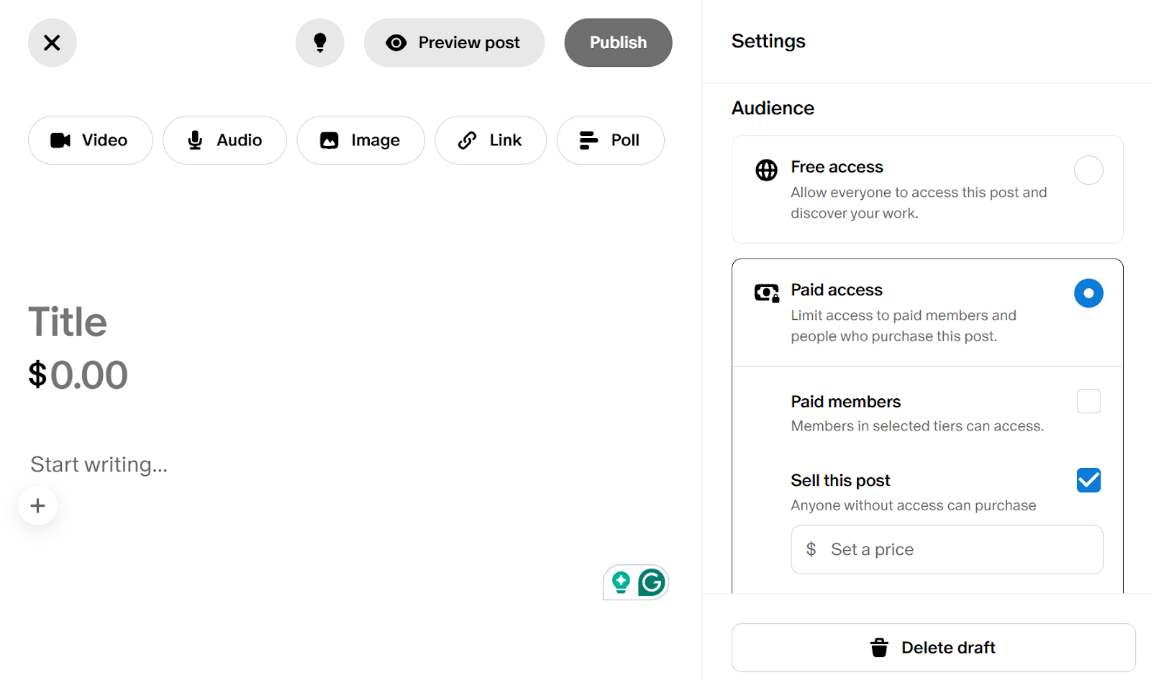The width and height of the screenshot is (1151, 680).
Task: Click the Settings panel heading
Action: (x=768, y=41)
